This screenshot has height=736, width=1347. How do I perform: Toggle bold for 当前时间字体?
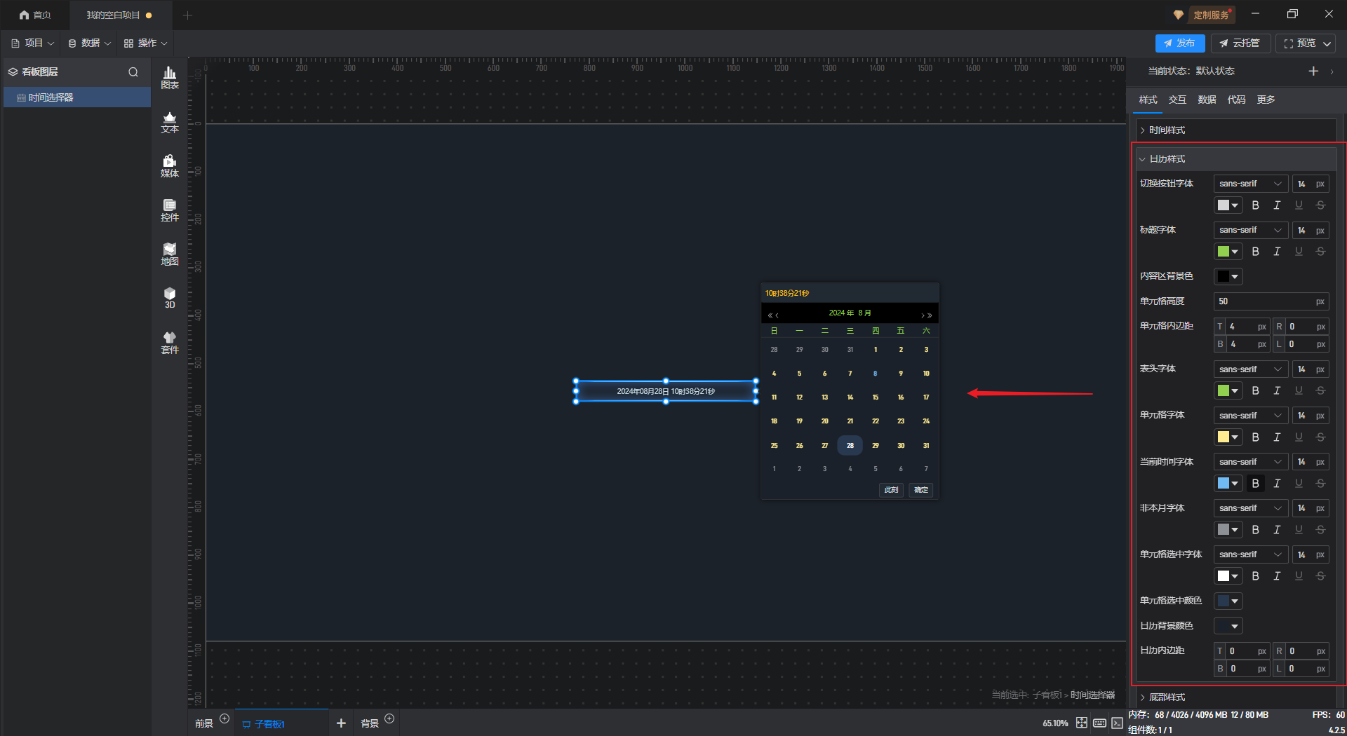tap(1256, 483)
